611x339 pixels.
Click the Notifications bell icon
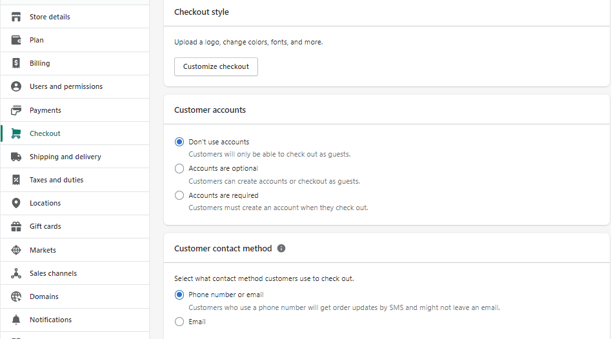tap(16, 320)
